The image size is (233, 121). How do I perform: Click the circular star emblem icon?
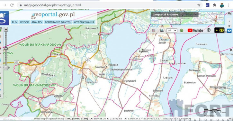(x=209, y=30)
